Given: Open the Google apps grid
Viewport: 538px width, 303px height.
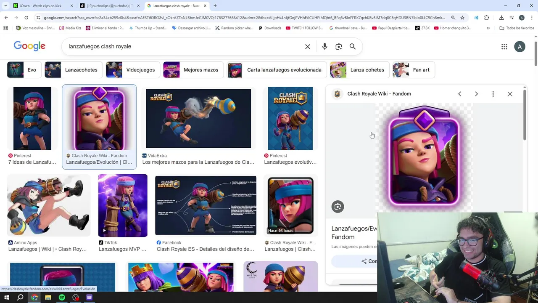Looking at the screenshot, I should [x=504, y=47].
